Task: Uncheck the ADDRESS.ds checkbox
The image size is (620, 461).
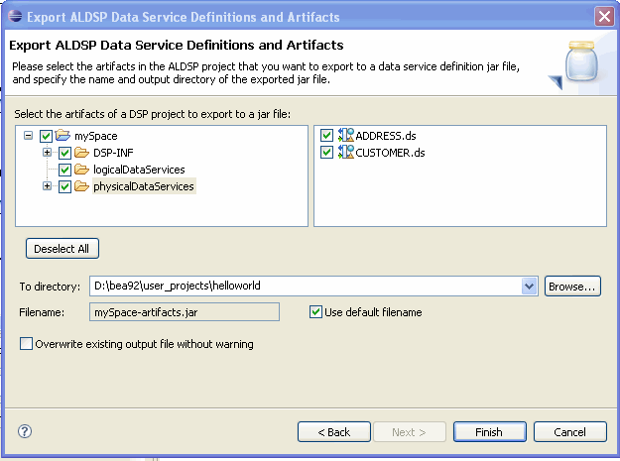Action: pyautogui.click(x=326, y=136)
